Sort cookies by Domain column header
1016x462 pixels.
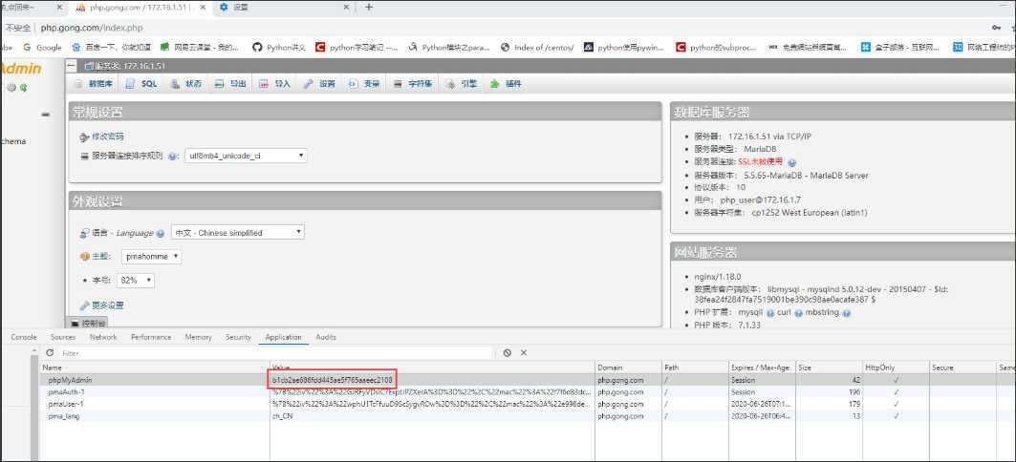(629, 367)
